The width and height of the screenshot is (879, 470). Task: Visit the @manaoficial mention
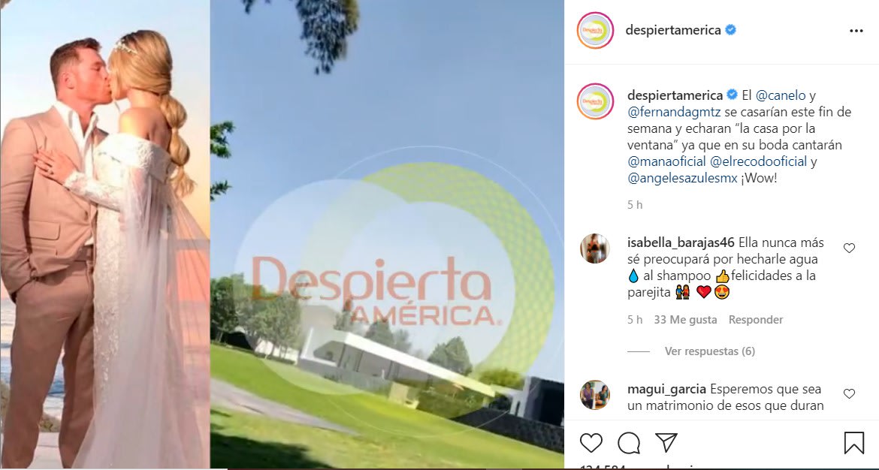pyautogui.click(x=666, y=162)
